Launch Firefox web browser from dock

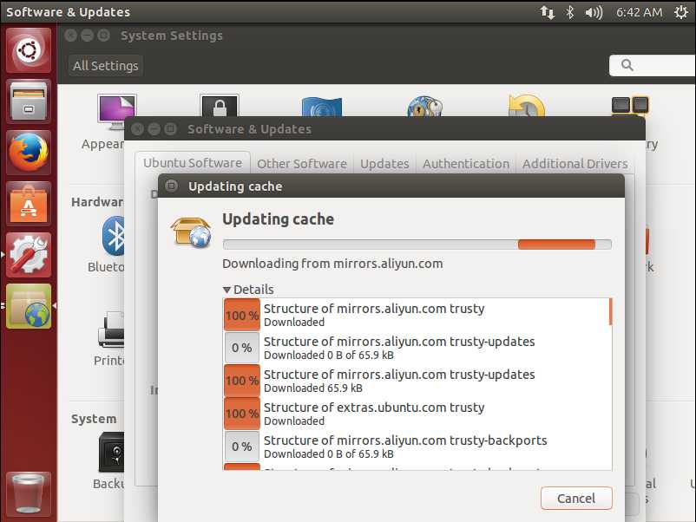pyautogui.click(x=29, y=153)
